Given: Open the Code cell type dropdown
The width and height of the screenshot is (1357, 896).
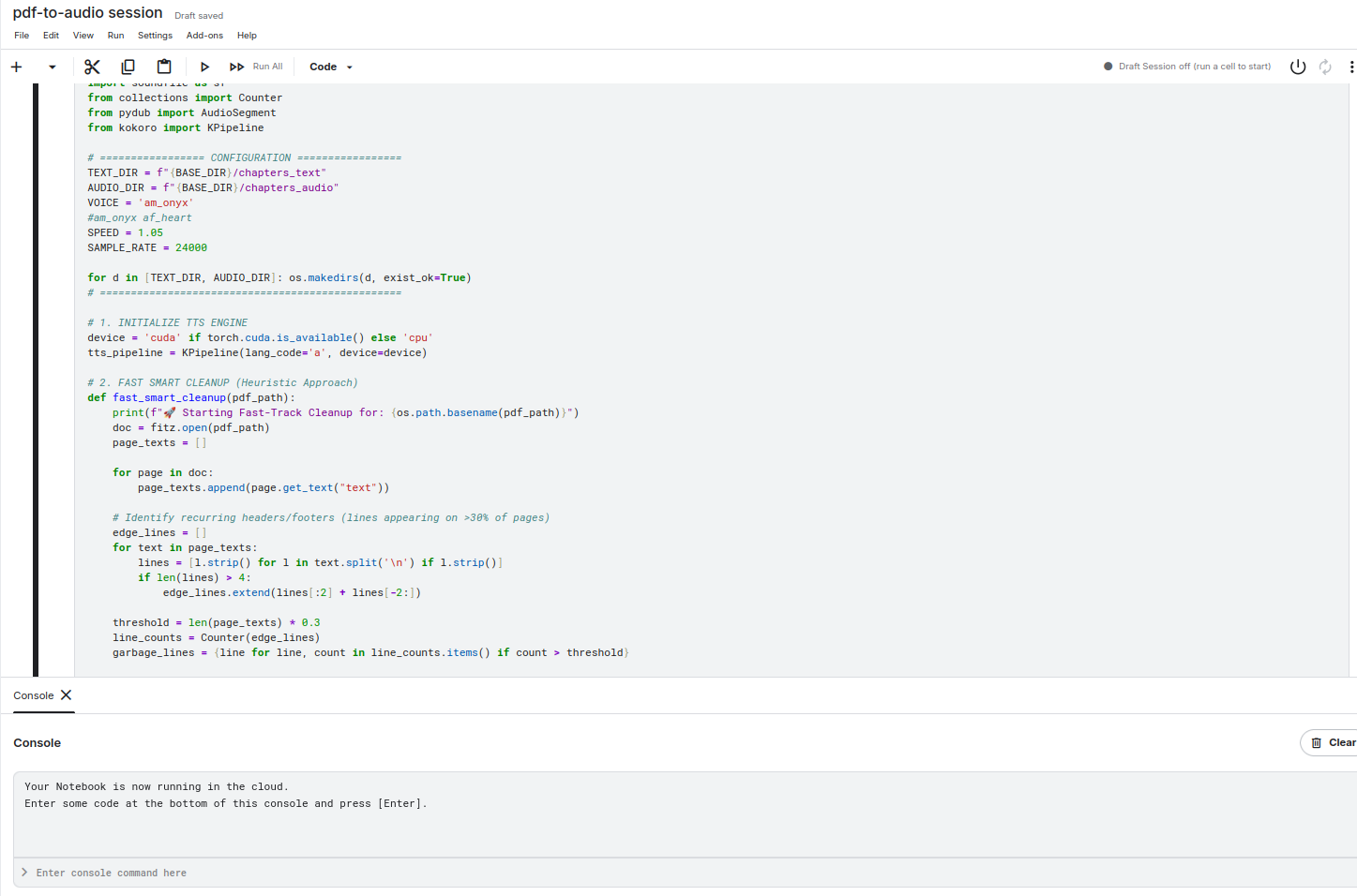Looking at the screenshot, I should (331, 67).
